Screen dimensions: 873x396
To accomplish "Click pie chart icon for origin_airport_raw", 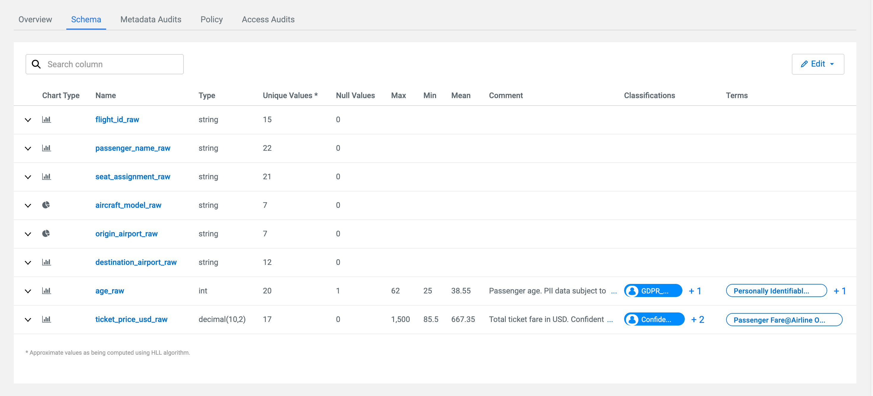I will pyautogui.click(x=46, y=233).
